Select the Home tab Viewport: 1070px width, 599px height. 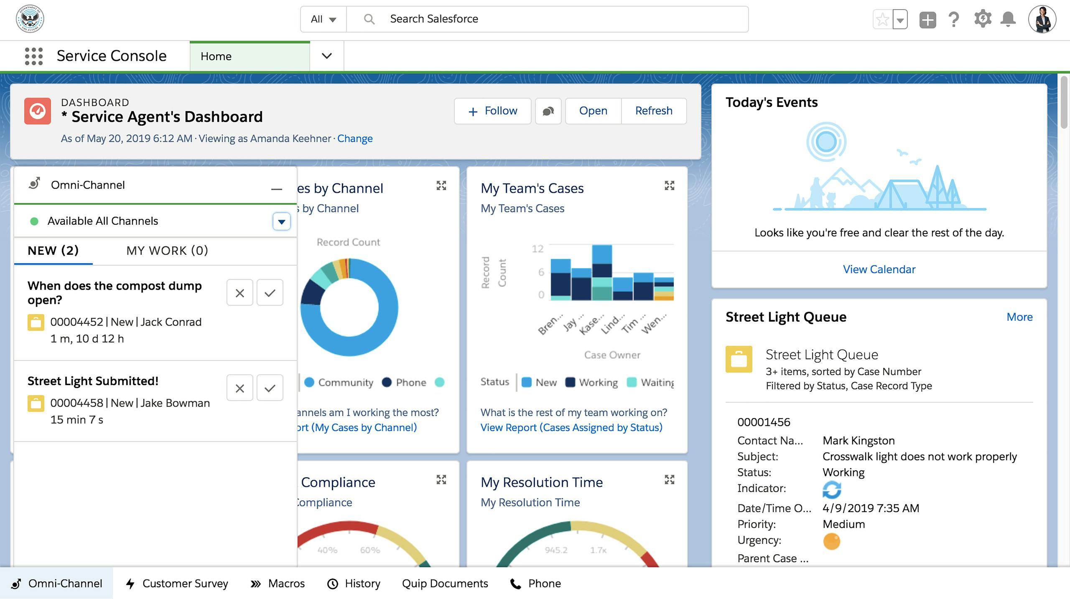(250, 56)
